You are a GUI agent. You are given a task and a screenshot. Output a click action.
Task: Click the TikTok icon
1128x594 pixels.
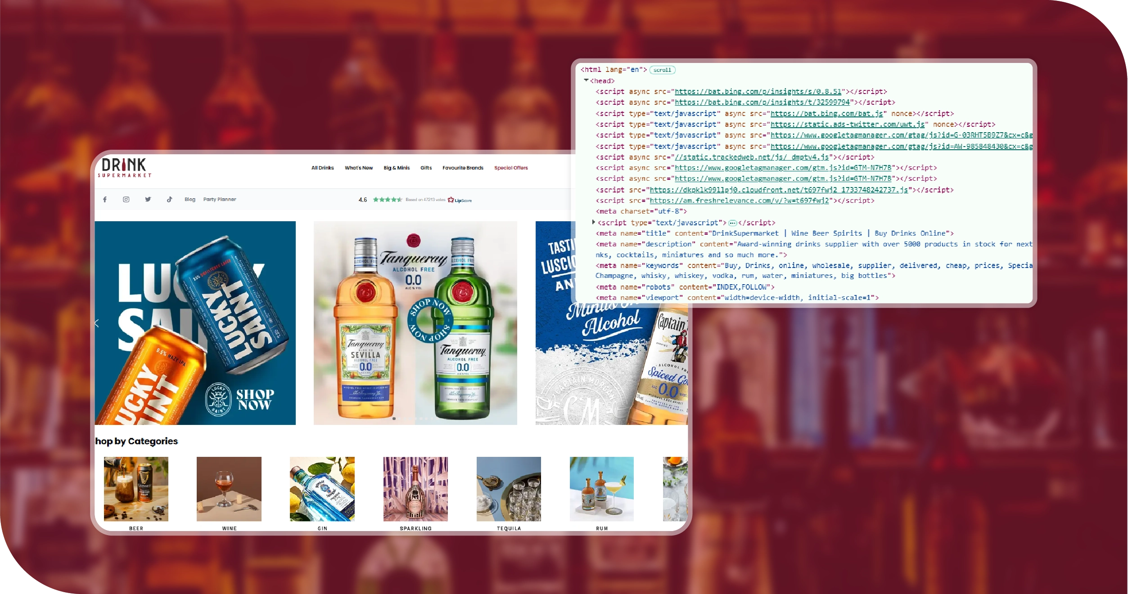point(170,199)
